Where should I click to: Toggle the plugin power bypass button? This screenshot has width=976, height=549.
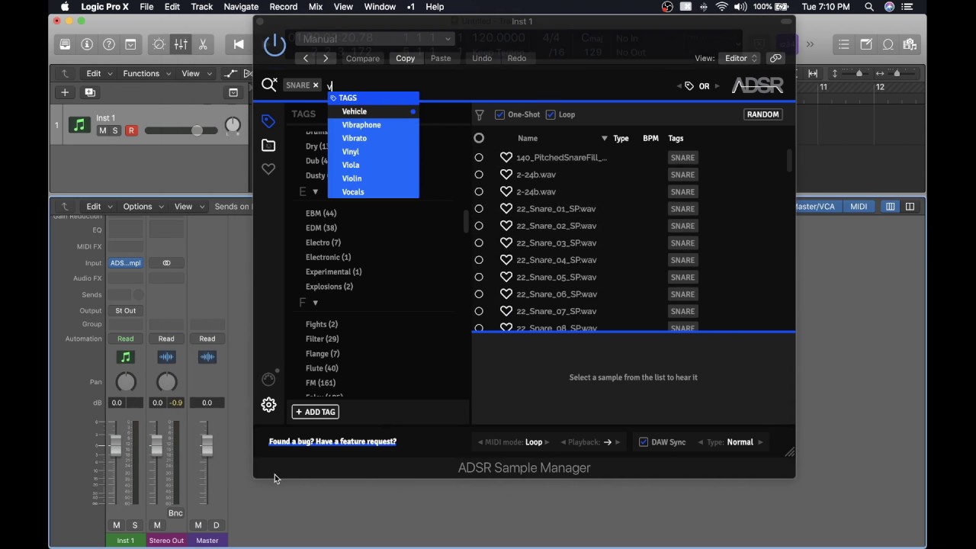(274, 45)
